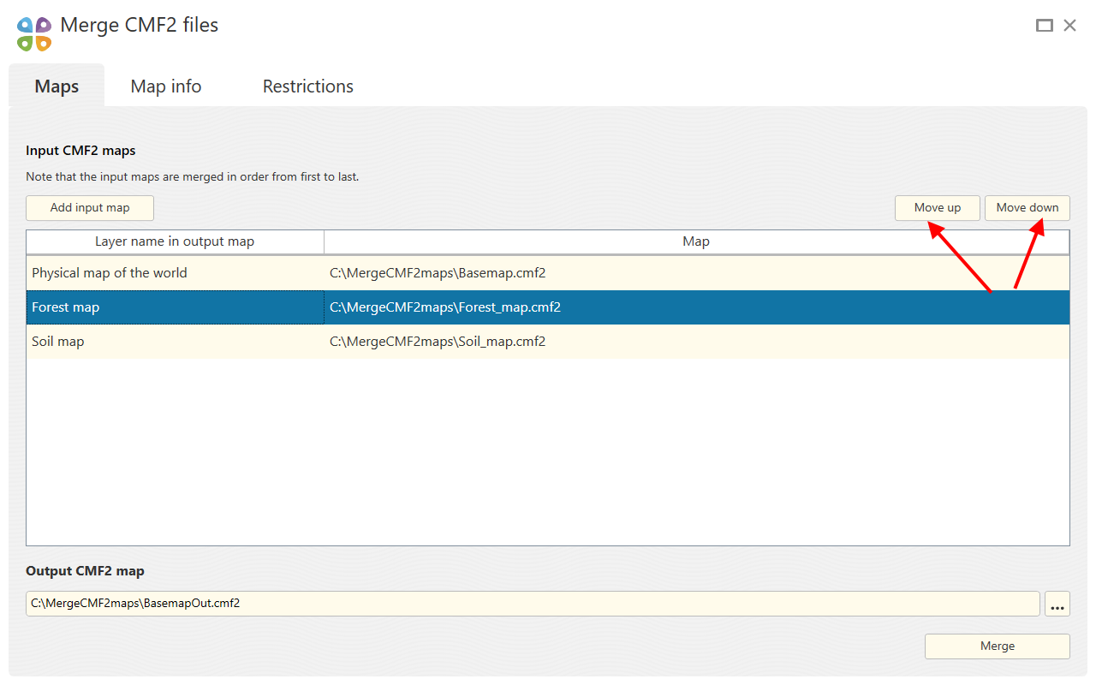Click the Move up button

click(x=938, y=208)
